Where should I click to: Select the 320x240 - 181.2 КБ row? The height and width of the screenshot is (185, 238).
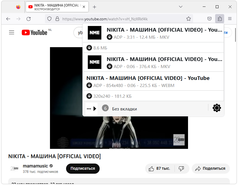coord(153,96)
